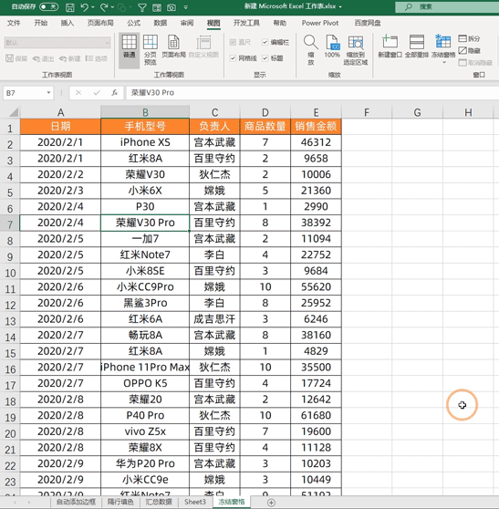Select column F header
The width and height of the screenshot is (499, 509).
[x=367, y=112]
